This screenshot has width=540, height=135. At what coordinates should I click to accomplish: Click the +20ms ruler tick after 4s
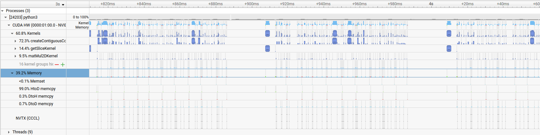coord(467,4)
